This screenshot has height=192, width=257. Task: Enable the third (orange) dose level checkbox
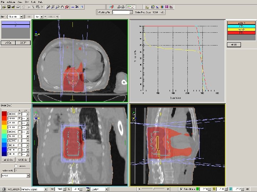coord(20,123)
